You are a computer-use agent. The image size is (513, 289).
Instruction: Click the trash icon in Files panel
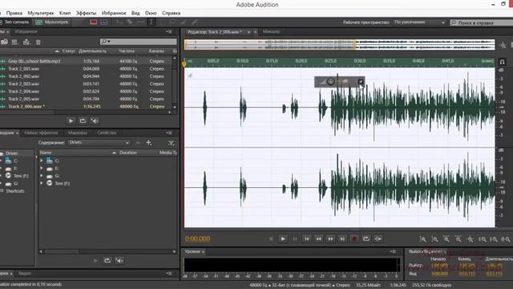[x=38, y=42]
